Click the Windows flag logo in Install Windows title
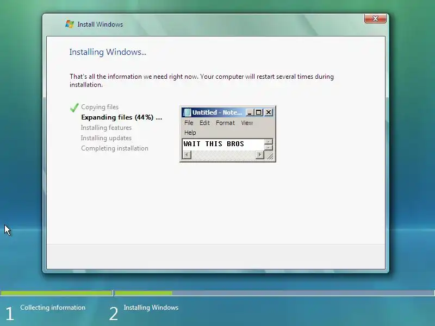Image resolution: width=435 pixels, height=326 pixels. tap(70, 24)
